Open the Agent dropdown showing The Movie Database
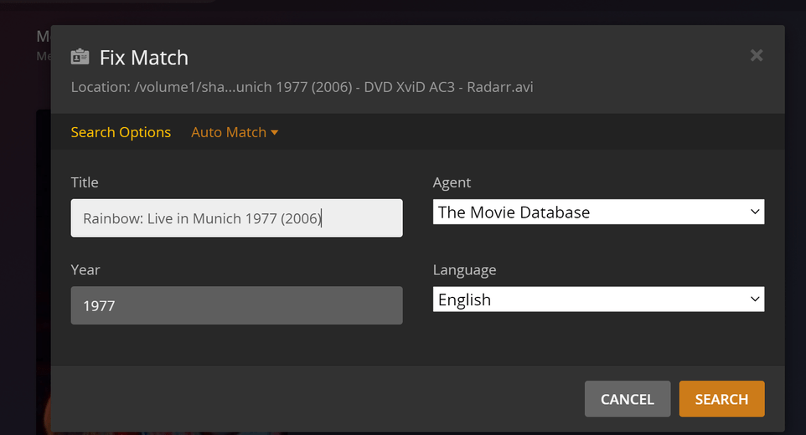The height and width of the screenshot is (435, 806). 586,212
